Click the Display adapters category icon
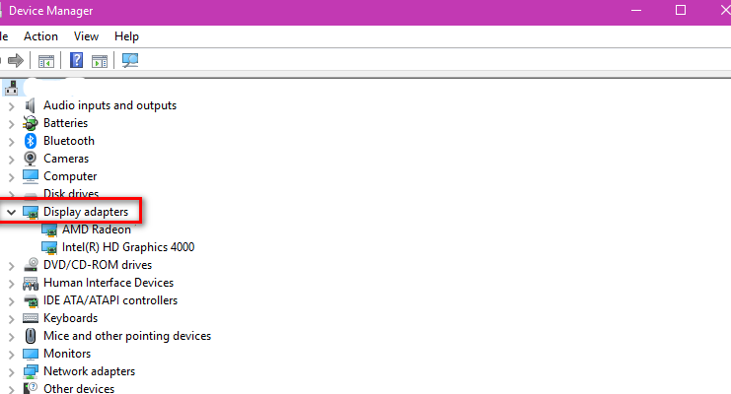The height and width of the screenshot is (394, 731). pos(31,213)
